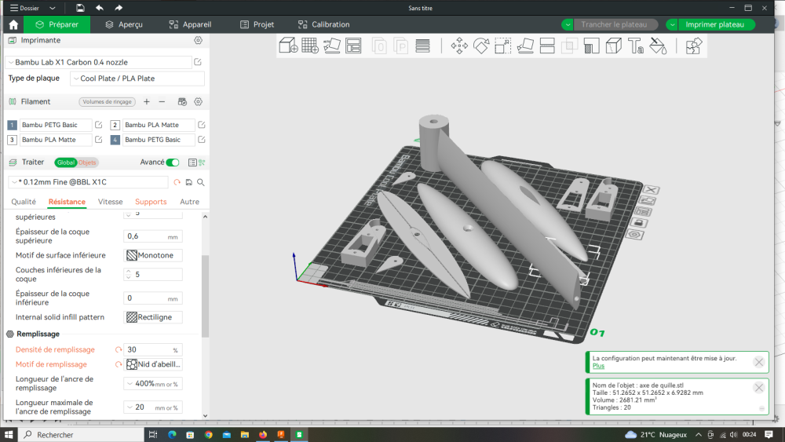Activate the Move tool in toolbar
The image size is (785, 442).
click(x=459, y=46)
